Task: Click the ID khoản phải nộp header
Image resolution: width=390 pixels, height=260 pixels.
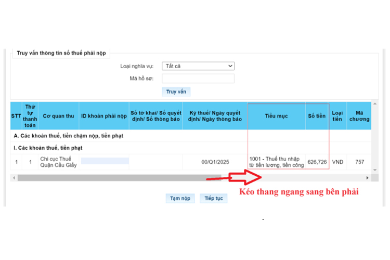Action: 103,116
